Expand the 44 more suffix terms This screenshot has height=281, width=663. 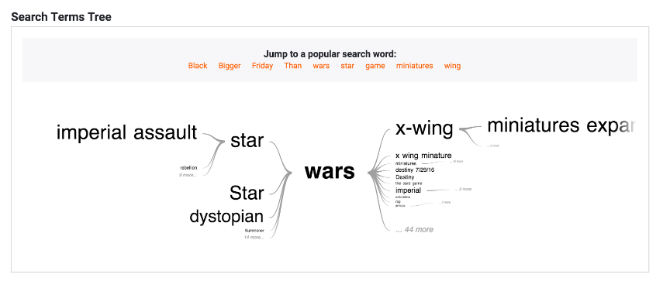414,230
